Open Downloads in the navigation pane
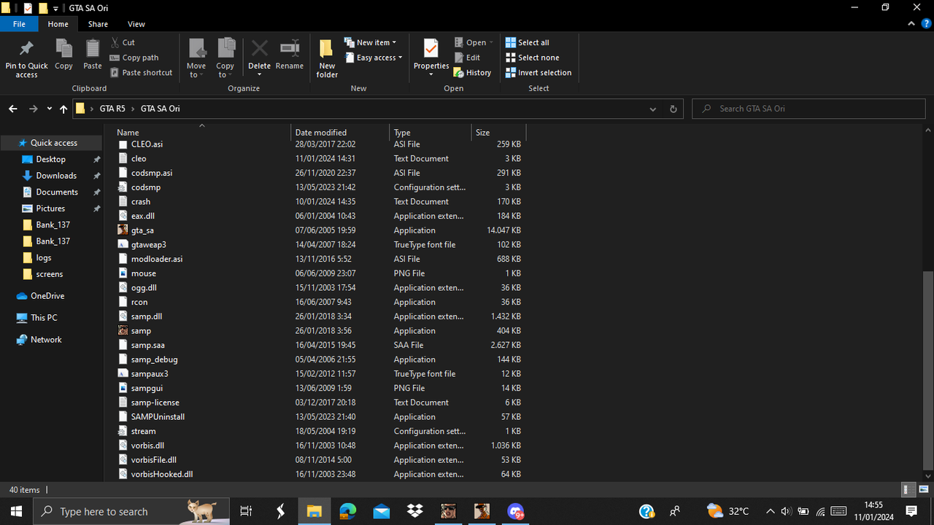 [x=56, y=176]
